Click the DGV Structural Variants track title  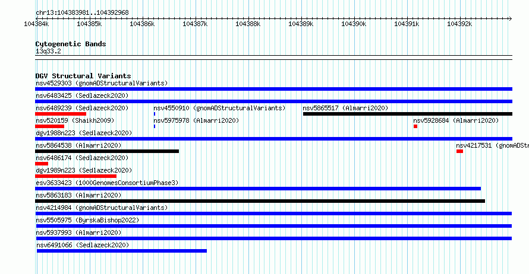click(83, 76)
